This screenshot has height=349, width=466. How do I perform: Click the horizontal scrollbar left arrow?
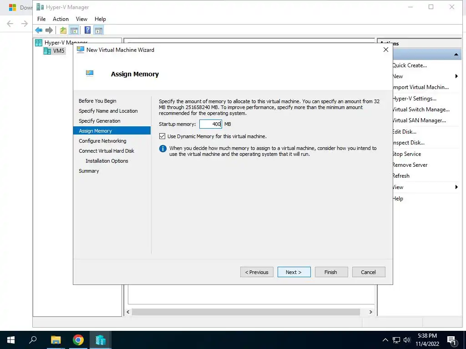pos(128,312)
